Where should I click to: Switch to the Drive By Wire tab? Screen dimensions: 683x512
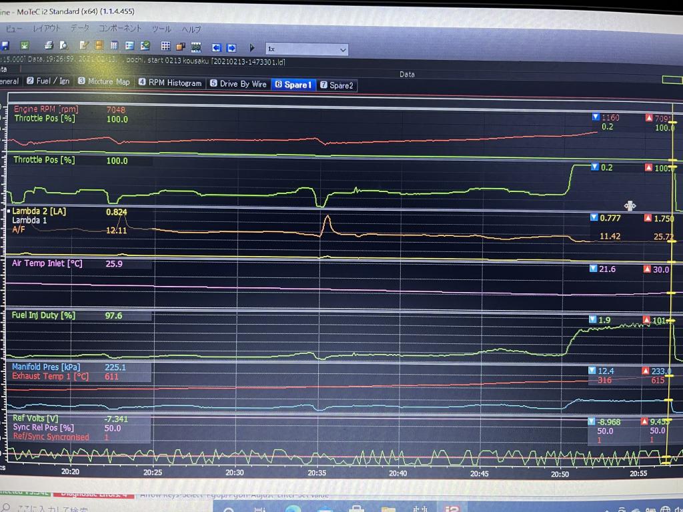[238, 83]
